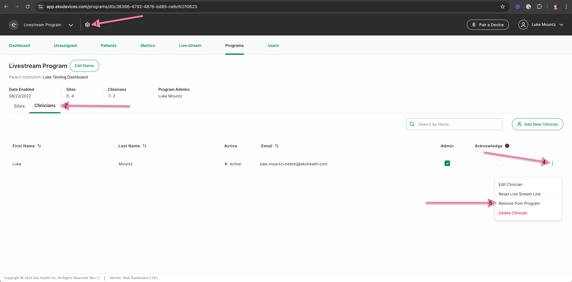Click the Active status in the row
Screen dimensions: 572x282
click(x=233, y=164)
